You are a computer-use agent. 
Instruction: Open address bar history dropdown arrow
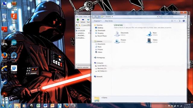coord(157,17)
